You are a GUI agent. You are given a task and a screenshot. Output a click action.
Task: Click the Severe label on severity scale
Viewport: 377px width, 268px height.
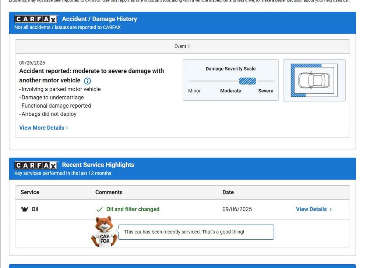coord(266,91)
